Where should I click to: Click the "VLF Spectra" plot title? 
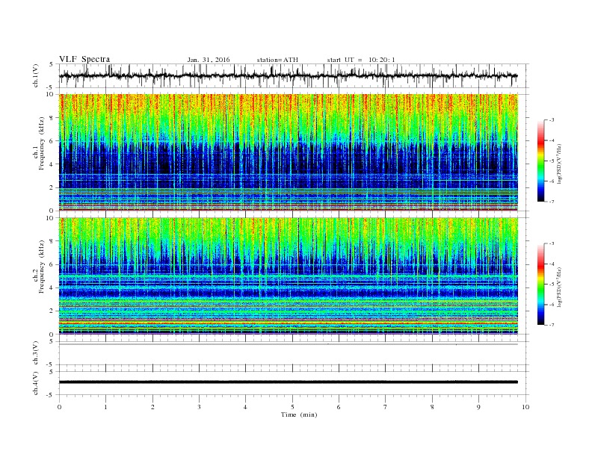[x=84, y=59]
